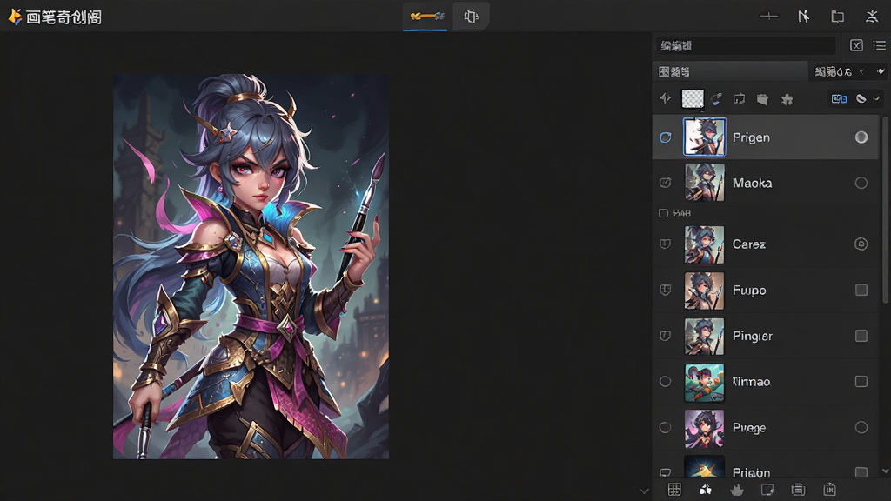This screenshot has width=891, height=501.
Task: Expand the chevron next to mask icon
Action: click(876, 99)
